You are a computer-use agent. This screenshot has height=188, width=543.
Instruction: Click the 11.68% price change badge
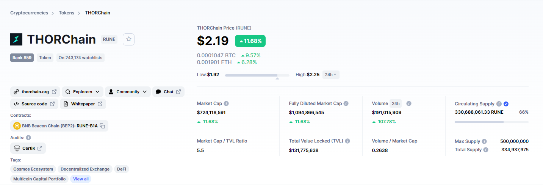tap(250, 41)
